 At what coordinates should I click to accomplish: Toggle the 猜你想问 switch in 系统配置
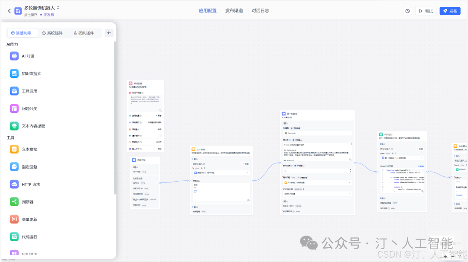tap(159, 136)
